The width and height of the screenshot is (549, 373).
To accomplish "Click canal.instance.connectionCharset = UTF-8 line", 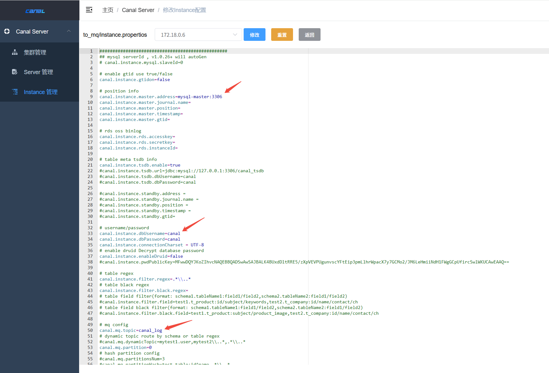I will click(152, 245).
